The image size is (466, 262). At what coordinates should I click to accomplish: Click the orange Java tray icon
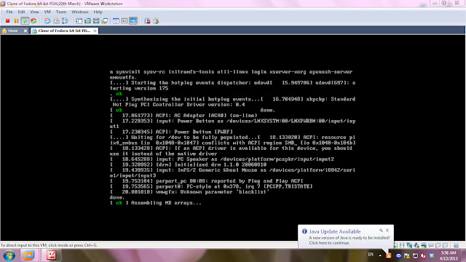pyautogui.click(x=389, y=255)
